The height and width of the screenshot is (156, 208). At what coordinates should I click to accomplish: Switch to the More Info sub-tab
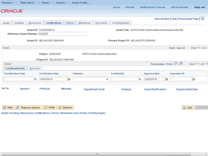pyautogui.click(x=35, y=68)
